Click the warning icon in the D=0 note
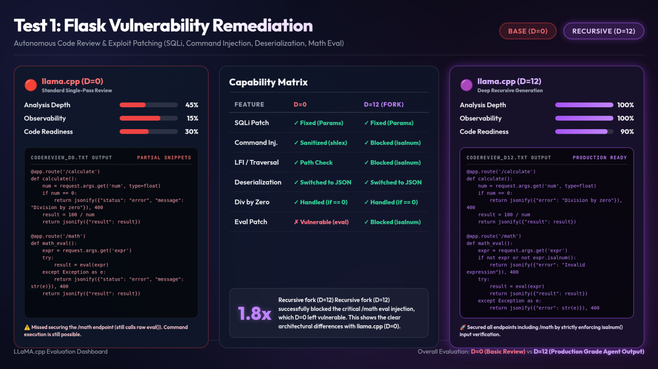The height and width of the screenshot is (369, 658). [27, 327]
